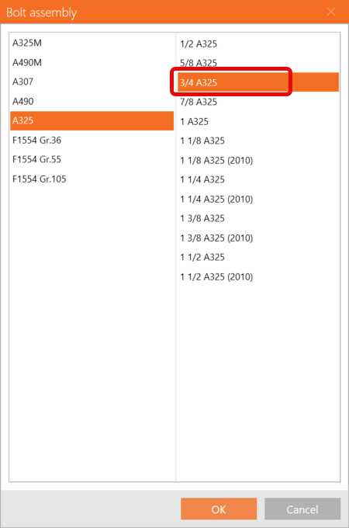Viewport: 349px width, 528px height.
Task: Select the 1/2 A325 bolt assembly
Action: 258,43
